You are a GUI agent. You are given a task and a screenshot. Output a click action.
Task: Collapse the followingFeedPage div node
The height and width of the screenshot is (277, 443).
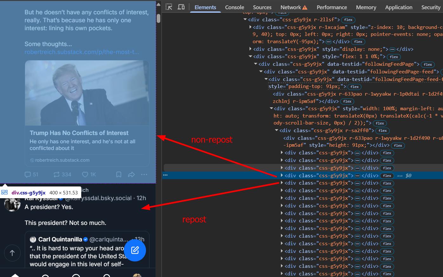point(256,64)
